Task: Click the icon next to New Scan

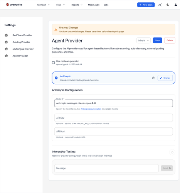Action: [x=160, y=5]
